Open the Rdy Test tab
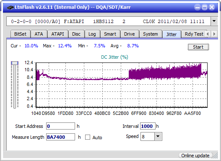 coord(194,34)
